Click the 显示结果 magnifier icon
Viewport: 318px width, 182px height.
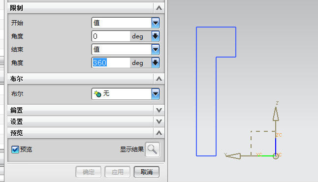pyautogui.click(x=153, y=150)
